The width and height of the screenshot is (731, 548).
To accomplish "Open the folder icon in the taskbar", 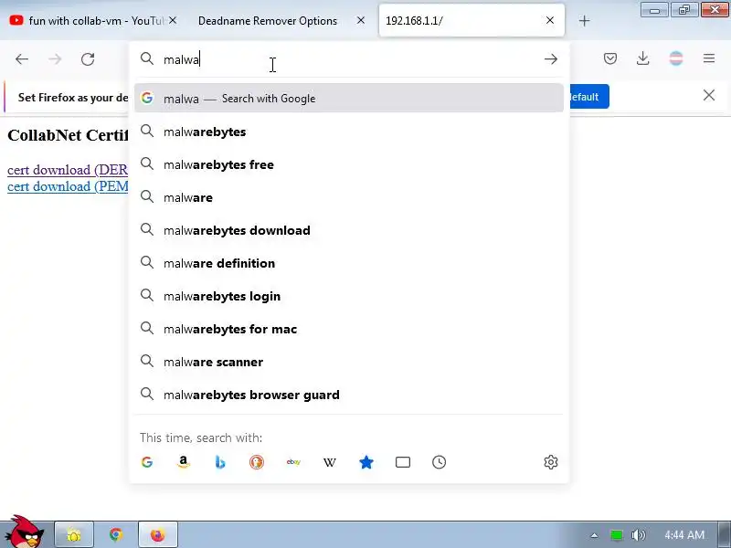I will click(75, 534).
